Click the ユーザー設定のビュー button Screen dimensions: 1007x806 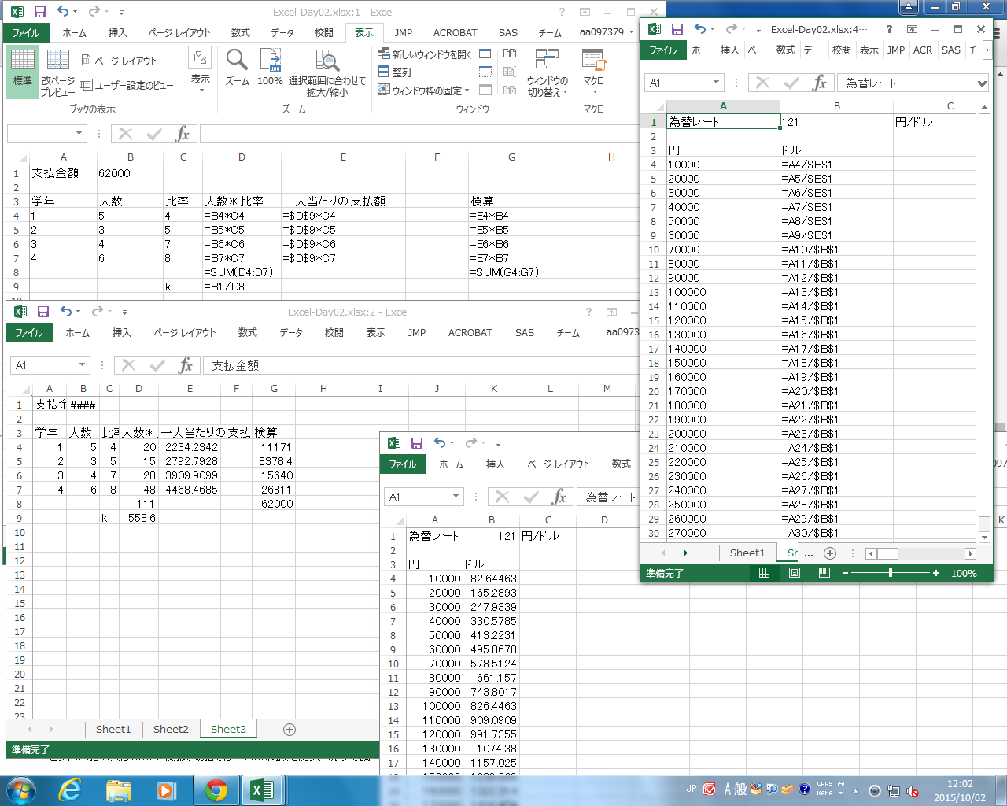pyautogui.click(x=127, y=85)
